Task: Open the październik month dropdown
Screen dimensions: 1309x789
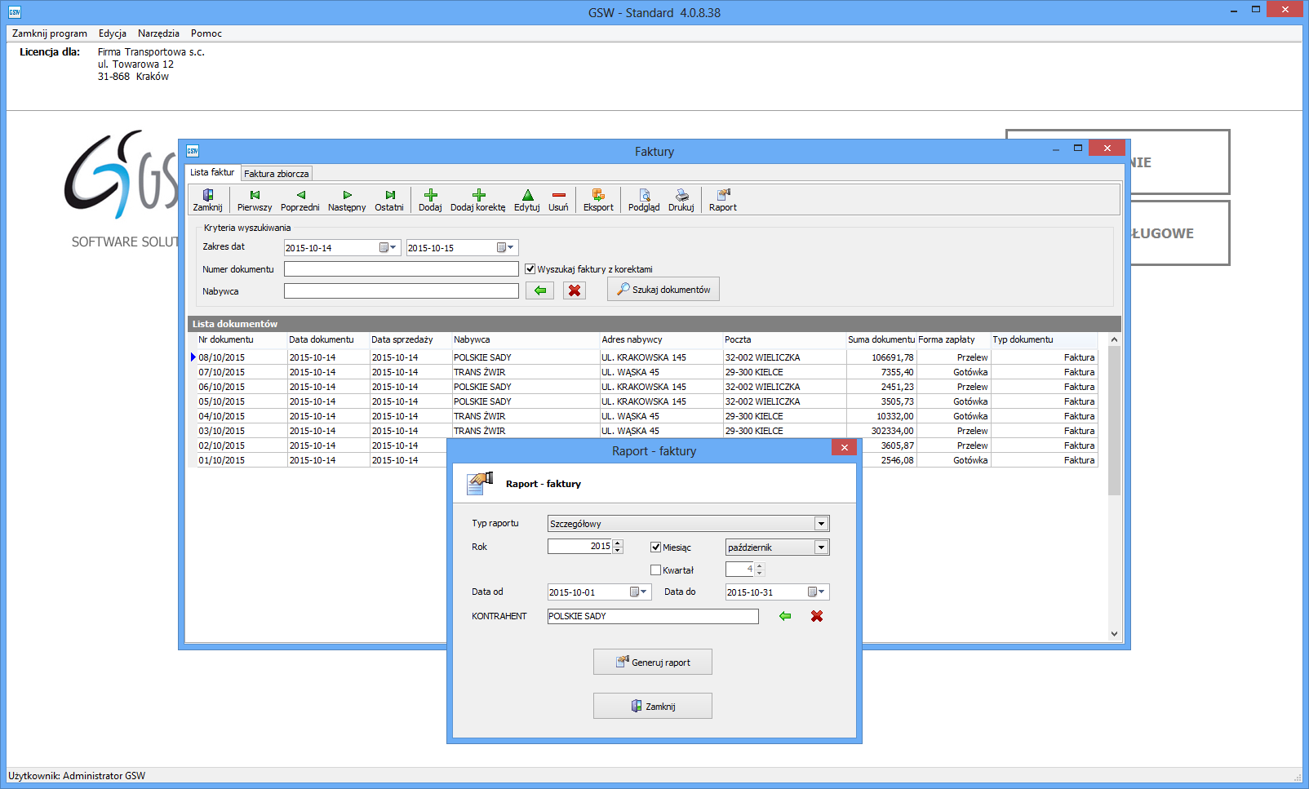Action: point(821,547)
